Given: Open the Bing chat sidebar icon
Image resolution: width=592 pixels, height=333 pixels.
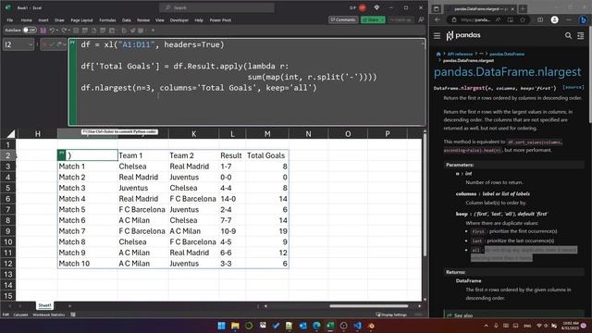Looking at the screenshot, I should click(584, 19).
